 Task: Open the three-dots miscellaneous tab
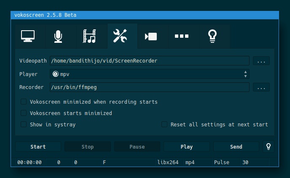click(181, 37)
